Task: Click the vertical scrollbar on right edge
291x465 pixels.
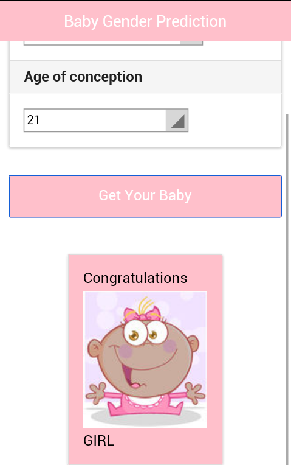Action: (287, 289)
